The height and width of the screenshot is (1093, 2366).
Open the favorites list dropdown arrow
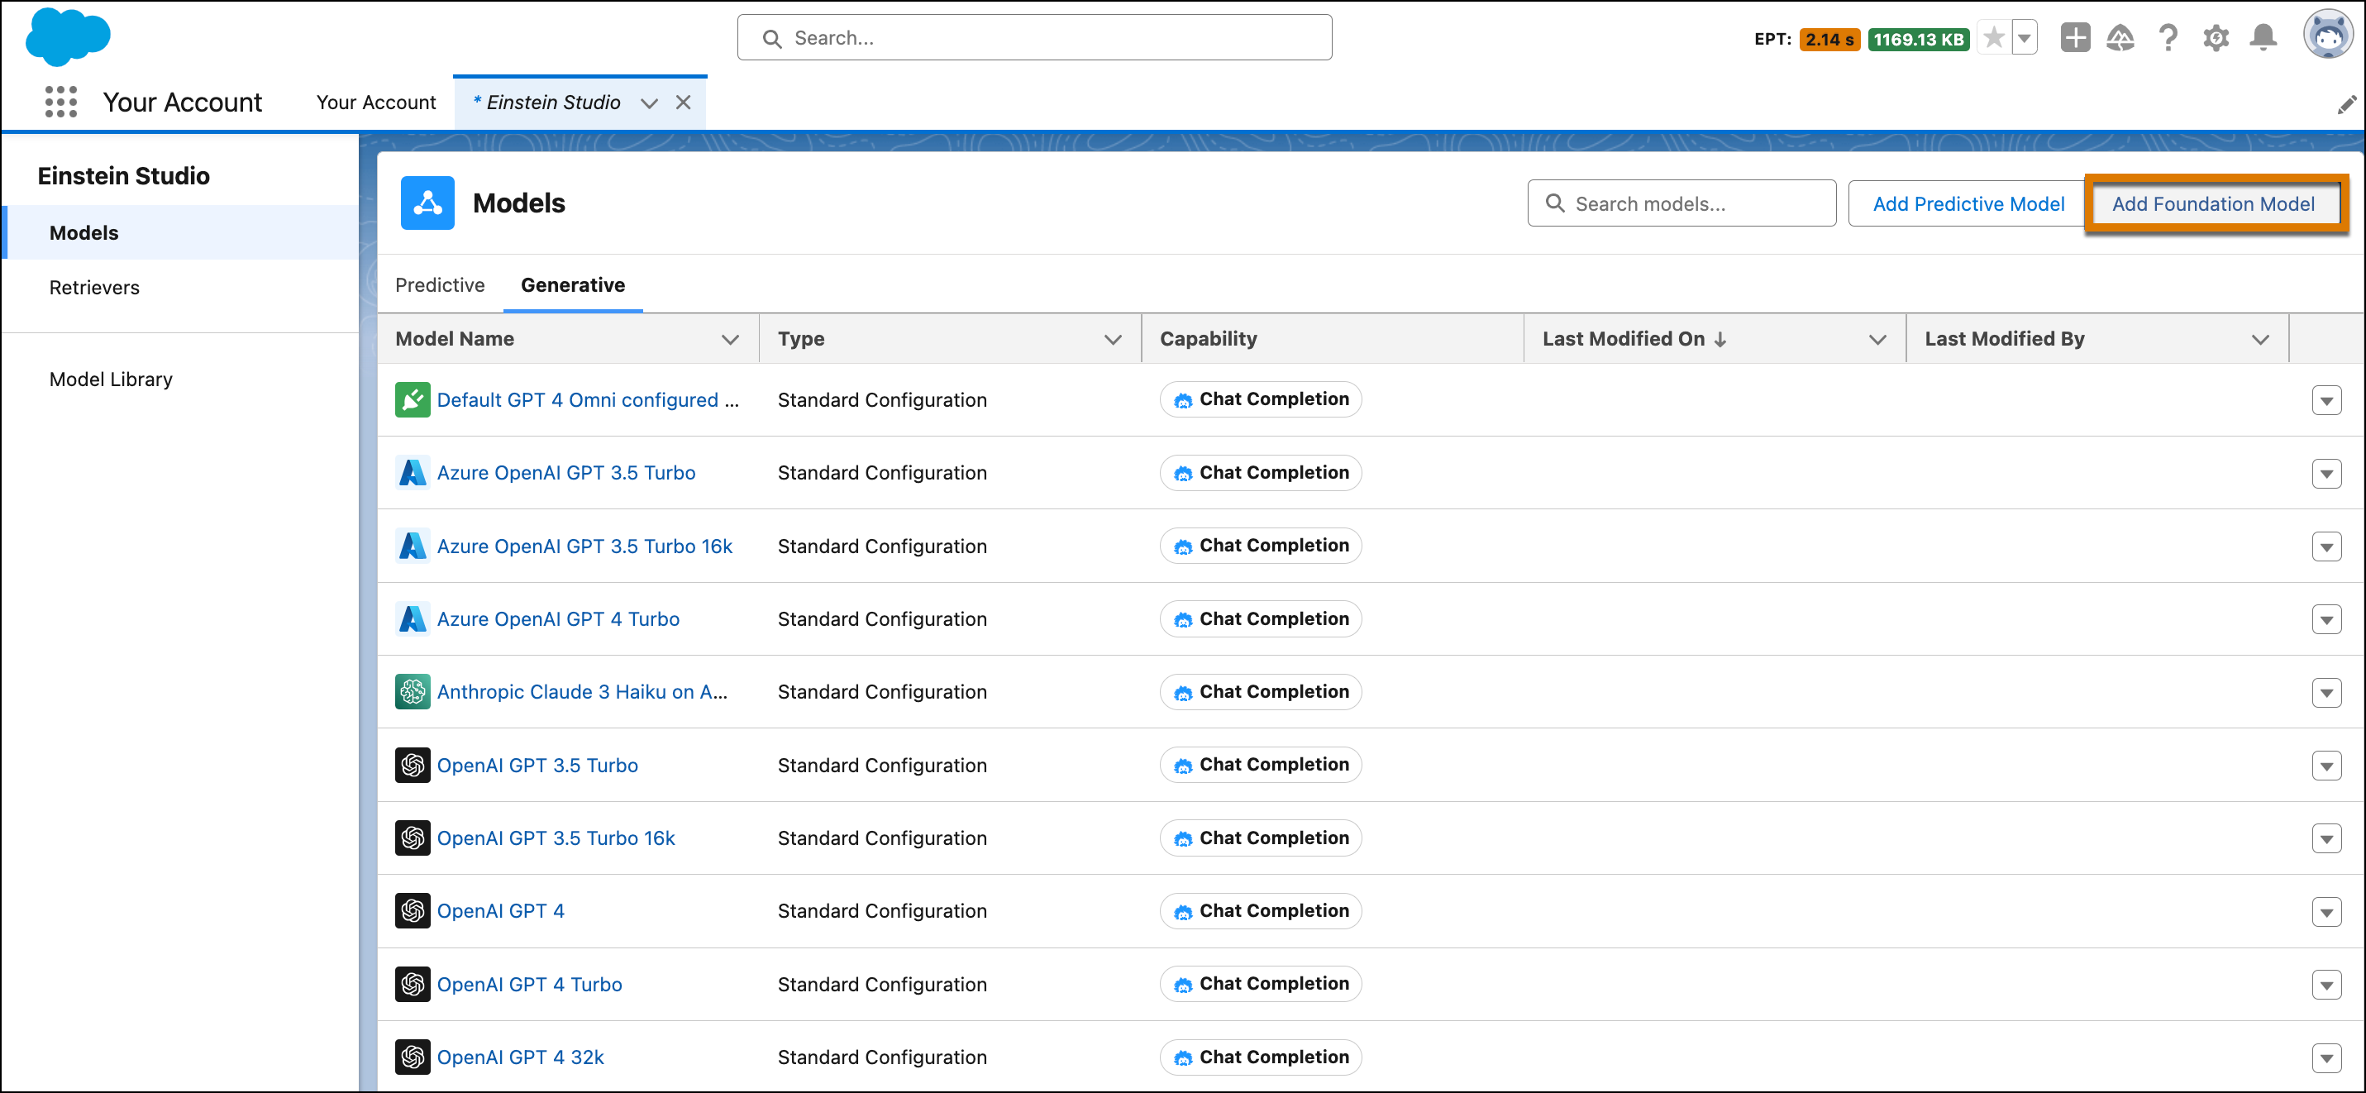click(x=2024, y=38)
